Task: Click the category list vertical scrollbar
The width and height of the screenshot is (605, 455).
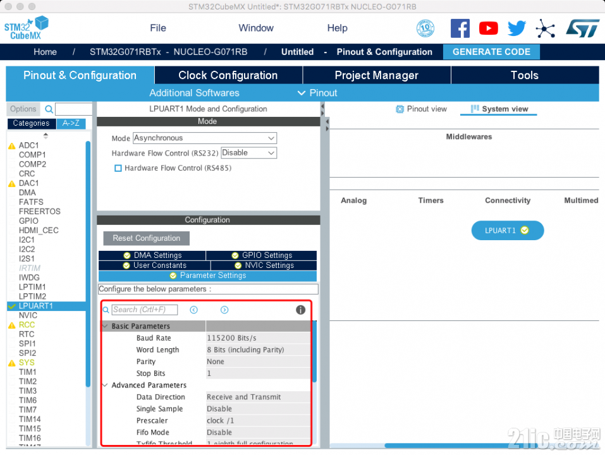Action: tap(88, 264)
